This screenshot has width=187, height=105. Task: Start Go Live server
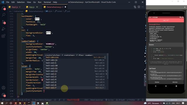[x=110, y=100]
